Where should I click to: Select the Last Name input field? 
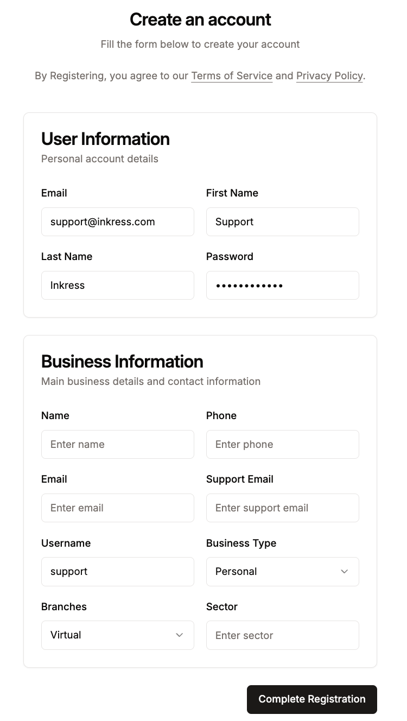[x=117, y=285]
